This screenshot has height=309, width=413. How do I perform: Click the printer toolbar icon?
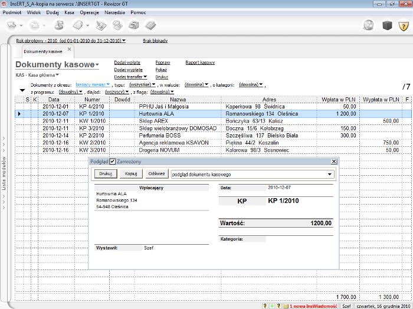tap(134, 25)
